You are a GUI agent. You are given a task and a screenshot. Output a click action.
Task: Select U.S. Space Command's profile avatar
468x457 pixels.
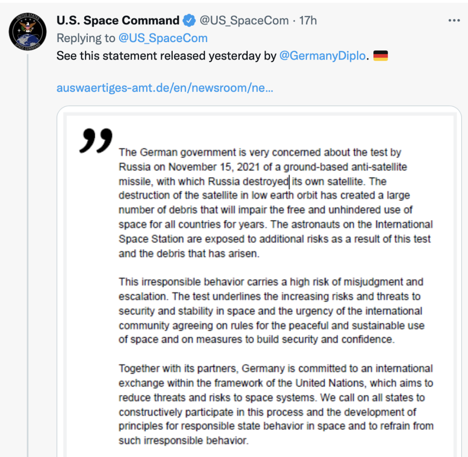point(27,31)
